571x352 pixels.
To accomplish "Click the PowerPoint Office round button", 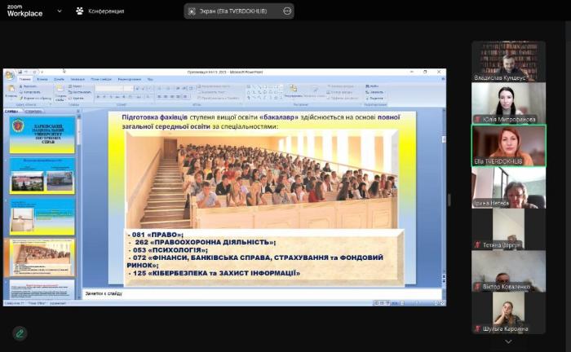I will tap(9, 74).
